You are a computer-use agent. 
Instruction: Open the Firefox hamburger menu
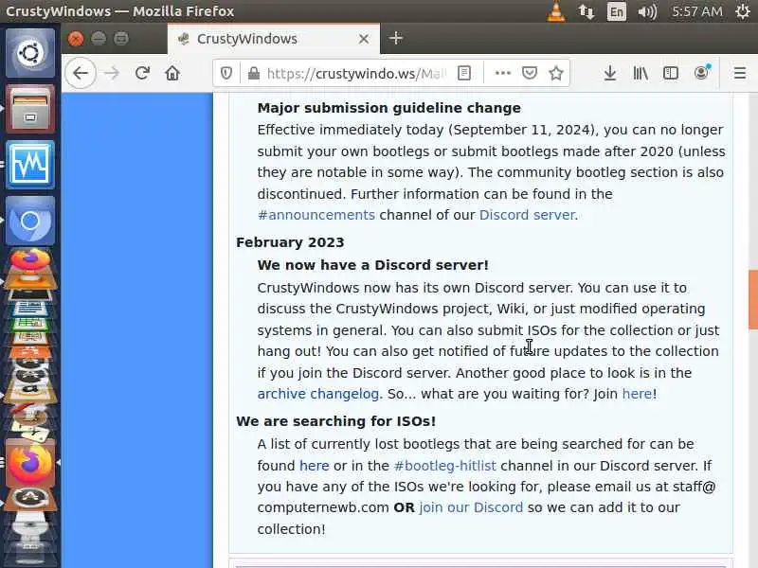(x=740, y=74)
